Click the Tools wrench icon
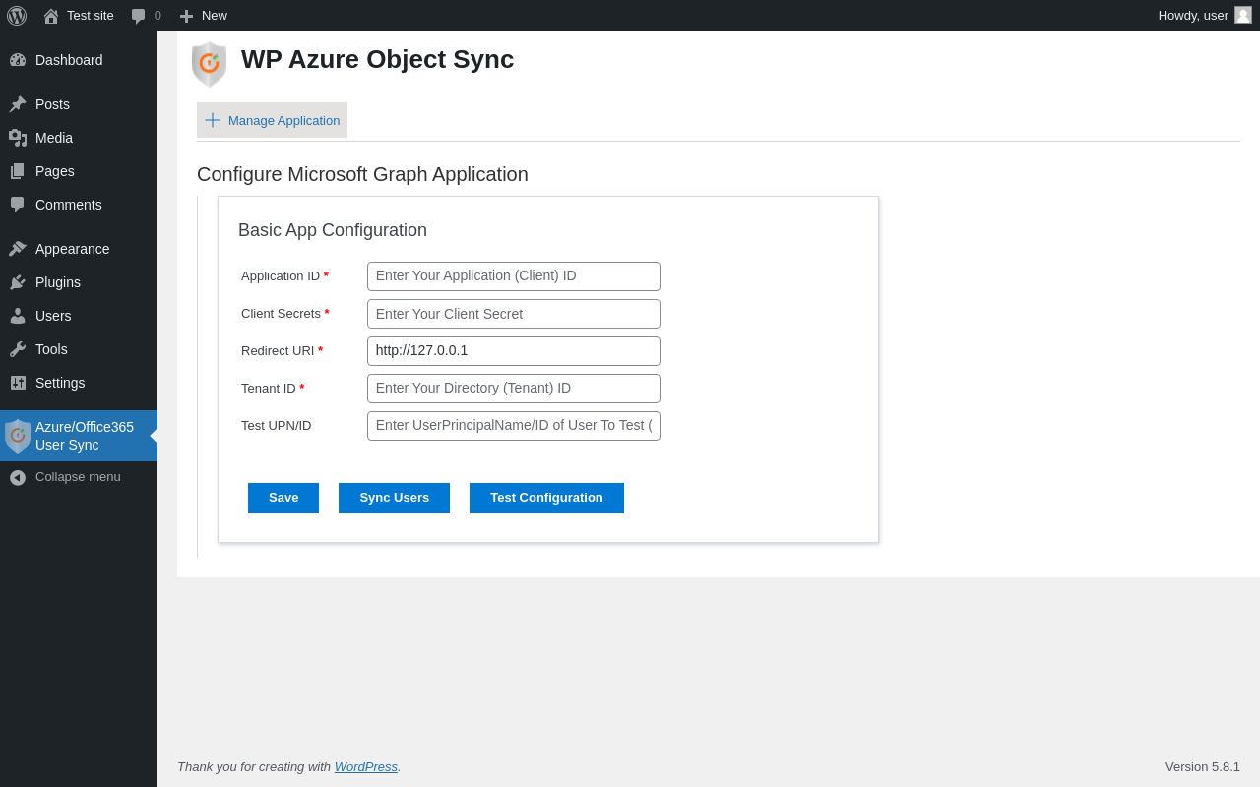The height and width of the screenshot is (787, 1260). (x=18, y=349)
